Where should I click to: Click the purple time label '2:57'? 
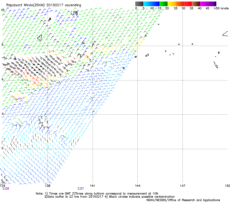click(81, 189)
